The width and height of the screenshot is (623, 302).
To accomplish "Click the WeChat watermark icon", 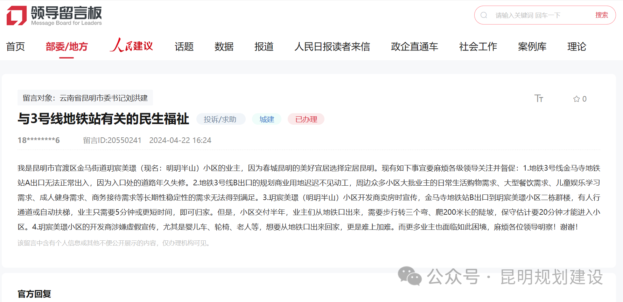I will (x=409, y=276).
